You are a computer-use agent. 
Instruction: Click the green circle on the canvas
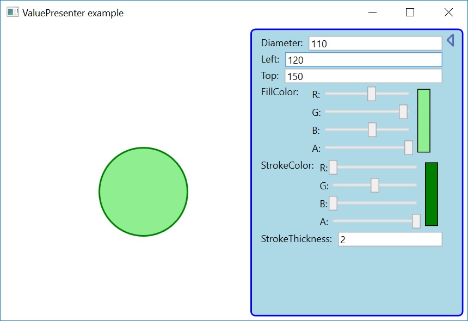144,192
